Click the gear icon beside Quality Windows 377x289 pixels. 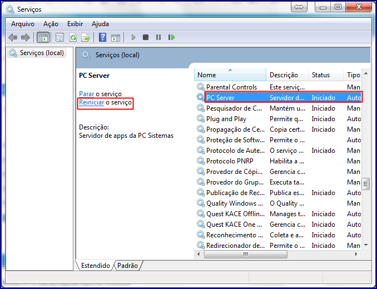click(x=200, y=203)
